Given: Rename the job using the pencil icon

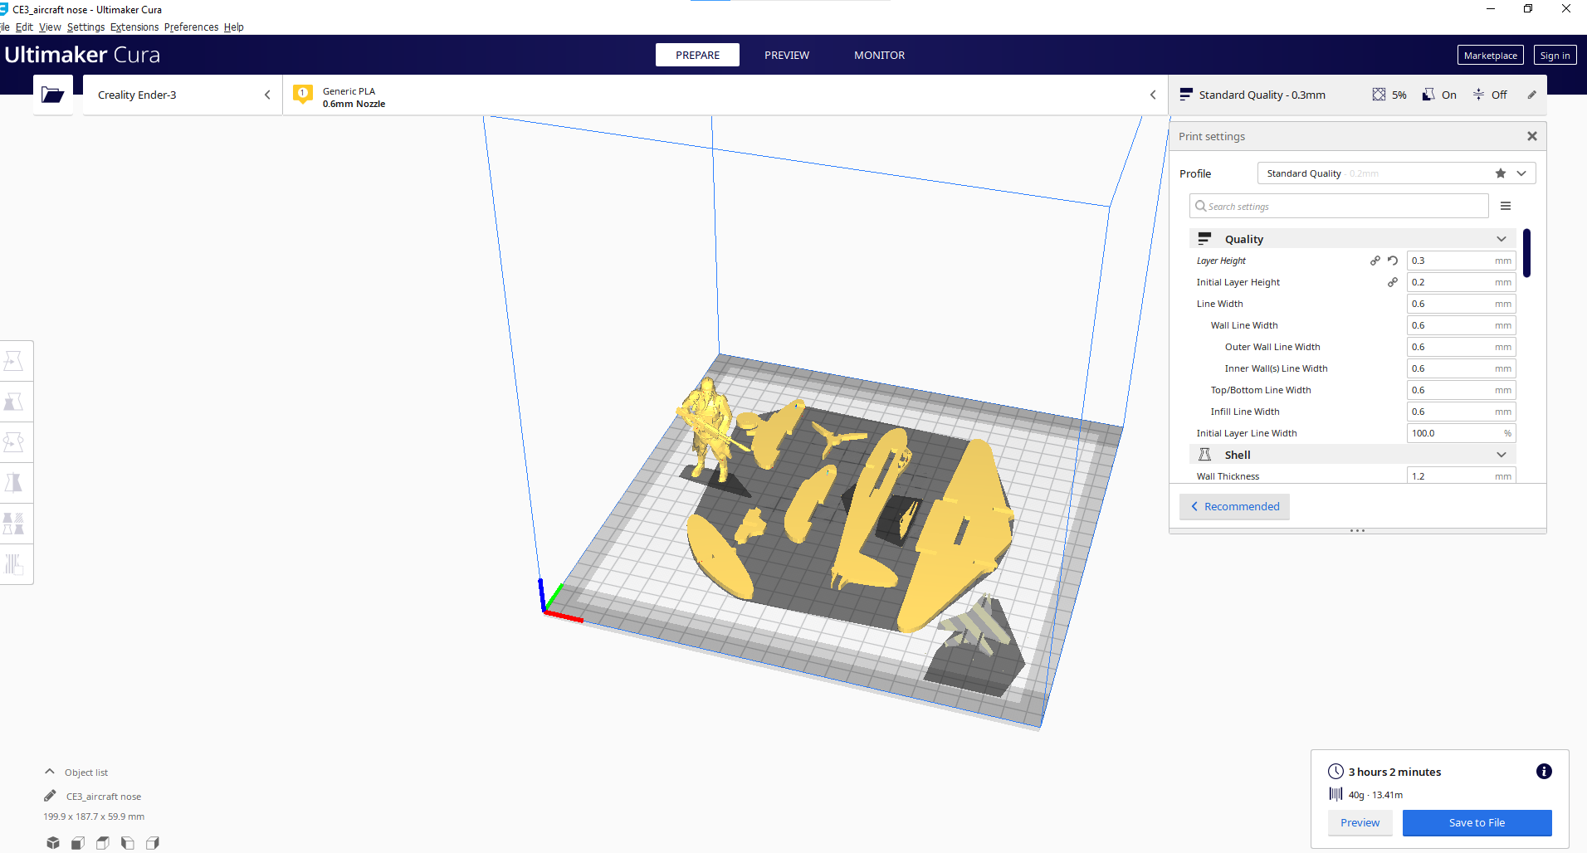Looking at the screenshot, I should pos(50,796).
